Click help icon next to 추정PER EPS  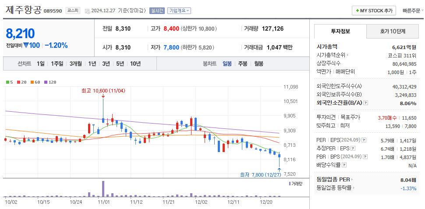[353, 148]
